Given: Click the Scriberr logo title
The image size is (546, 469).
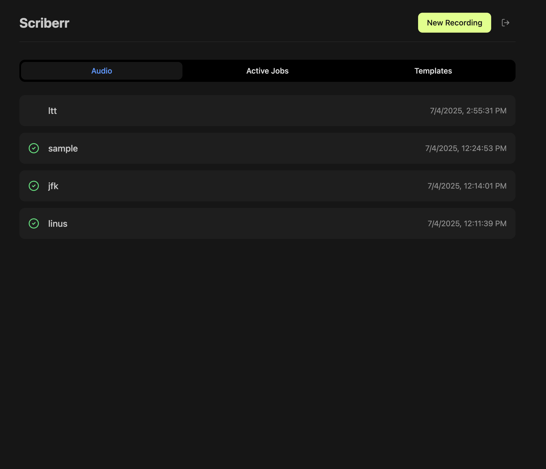Looking at the screenshot, I should coord(44,23).
